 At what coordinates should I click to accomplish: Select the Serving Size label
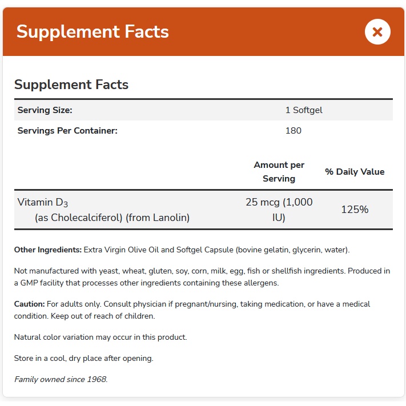click(45, 110)
